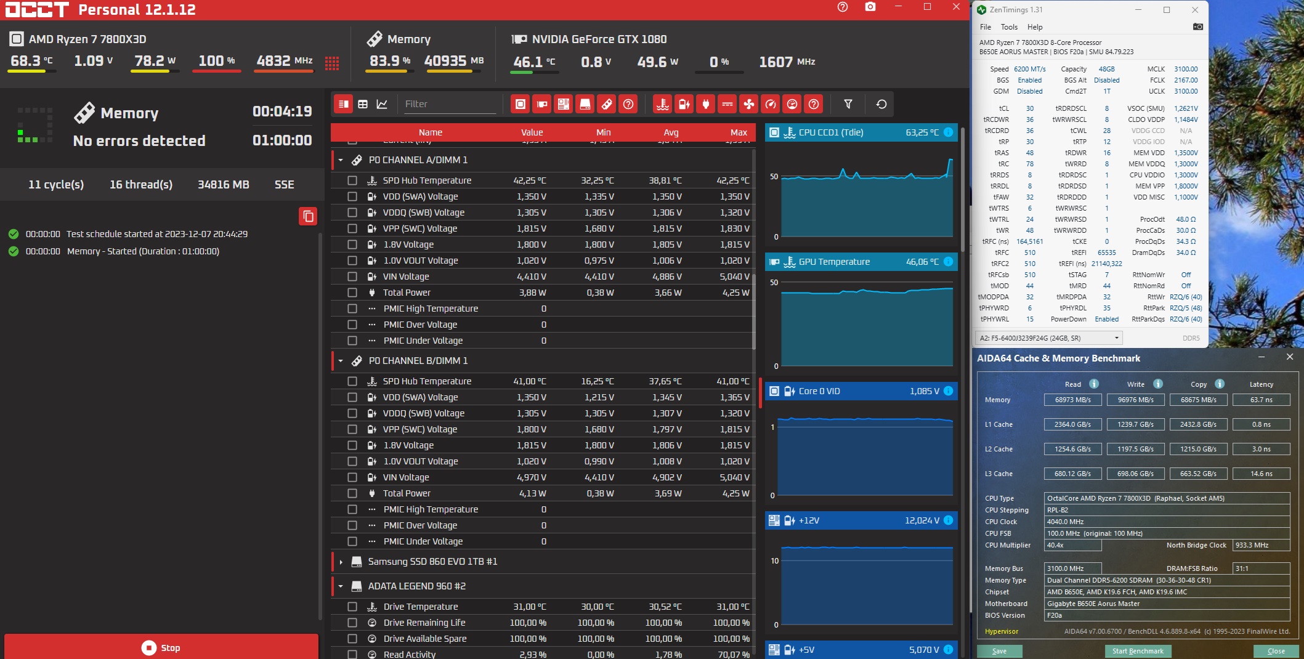Open info for CPU CCD1 (Tdie) graph
This screenshot has height=659, width=1304.
click(x=949, y=132)
